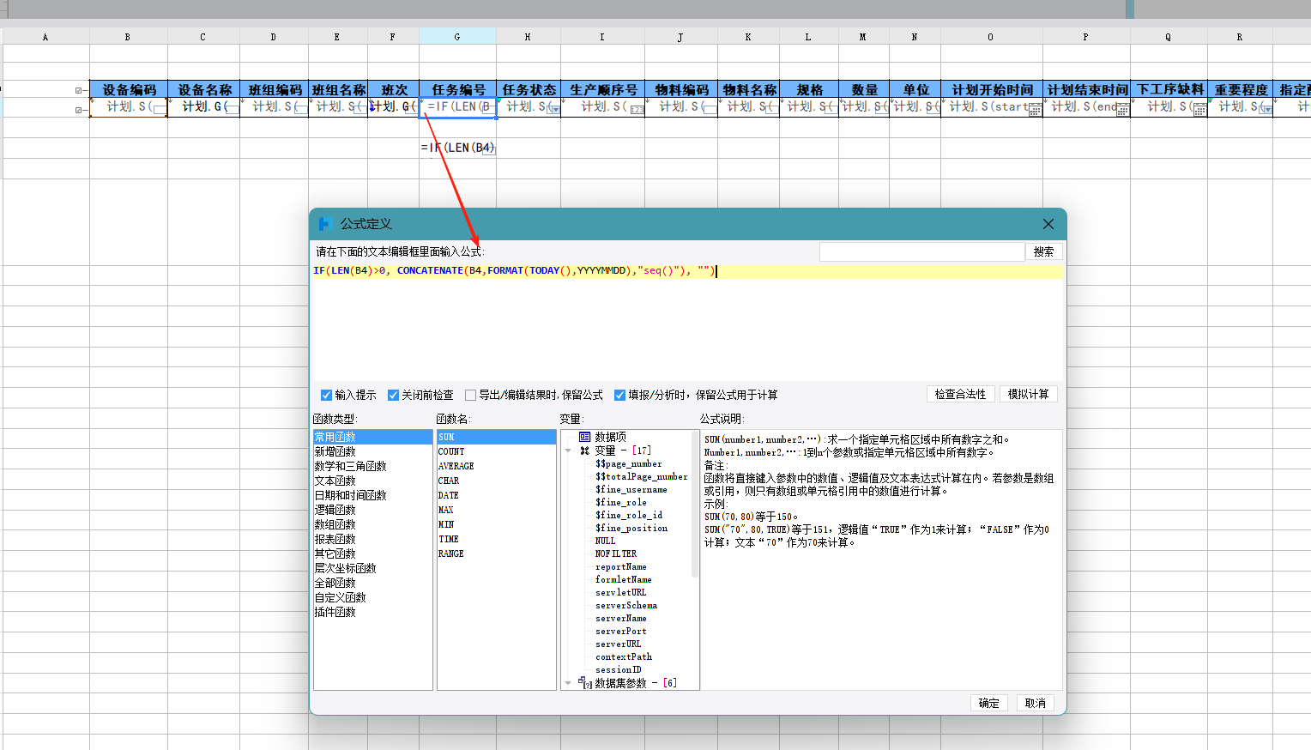Viewport: 1311px width, 750px height.
Task: Click the formula search input field
Action: point(921,251)
